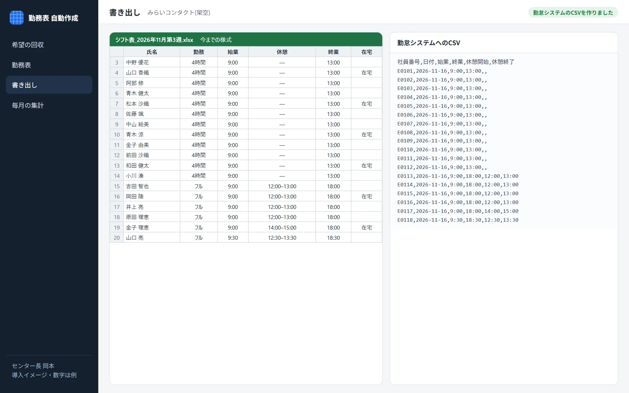Select the name cell 阿部 修

click(152, 83)
